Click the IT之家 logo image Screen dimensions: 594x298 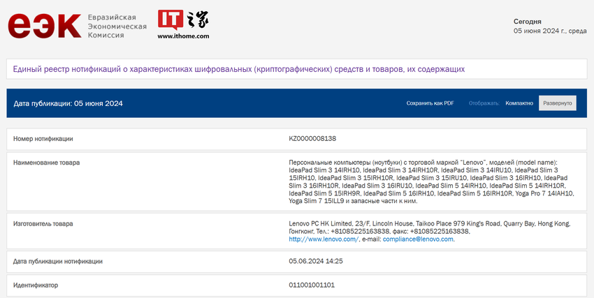click(182, 20)
